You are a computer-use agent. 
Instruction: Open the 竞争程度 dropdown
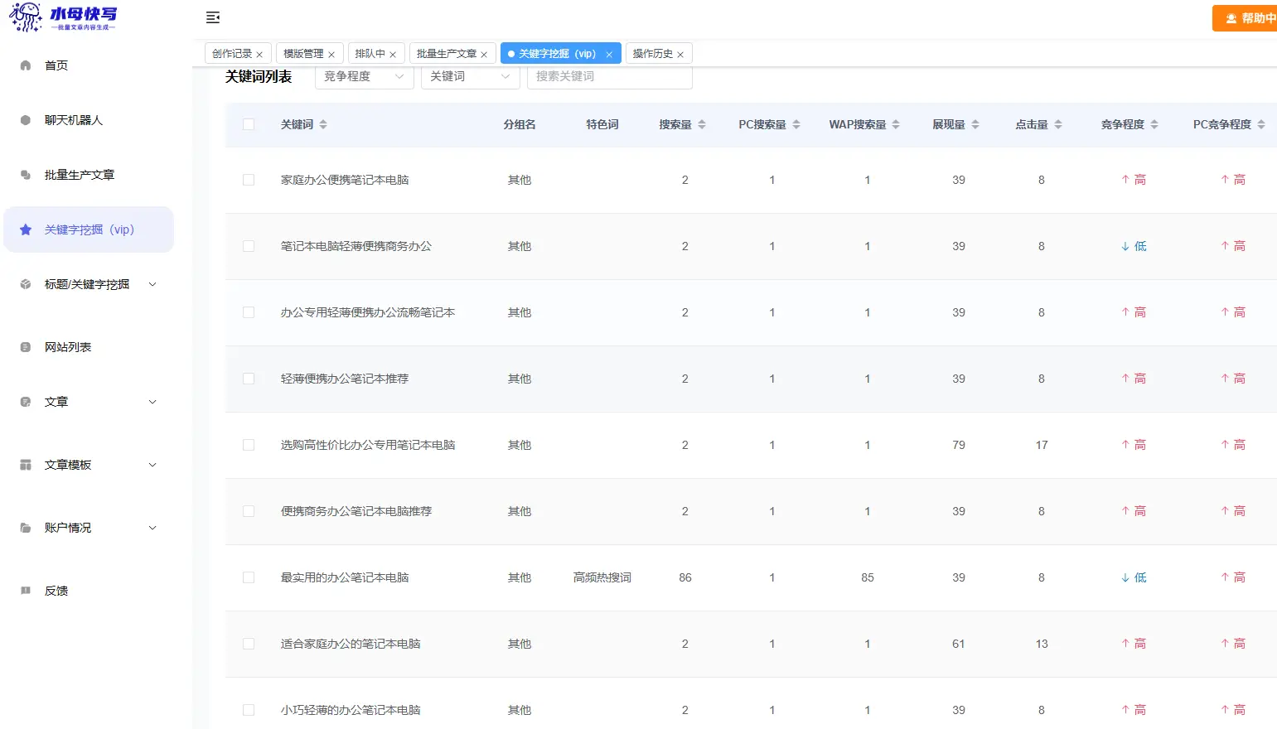click(364, 76)
